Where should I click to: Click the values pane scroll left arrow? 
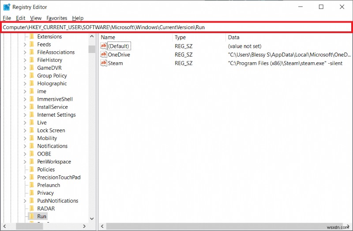(x=102, y=226)
